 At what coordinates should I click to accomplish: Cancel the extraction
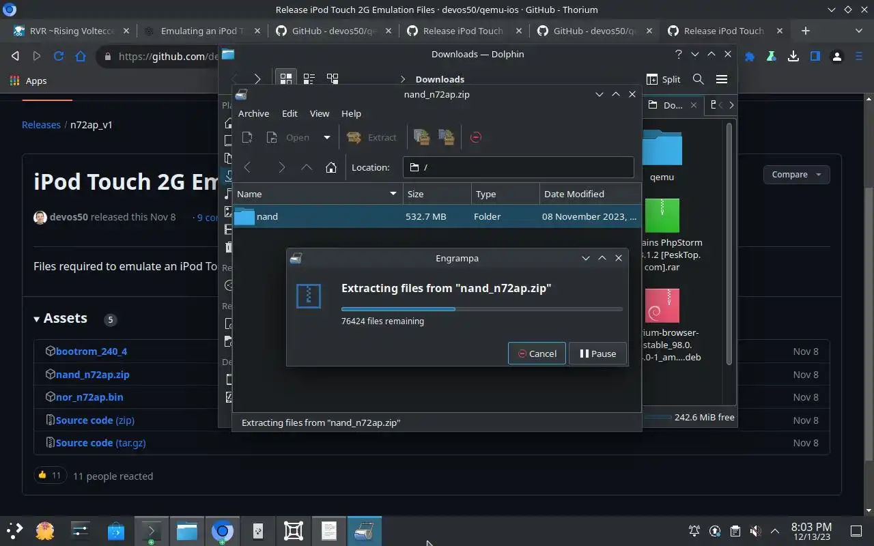(x=537, y=354)
